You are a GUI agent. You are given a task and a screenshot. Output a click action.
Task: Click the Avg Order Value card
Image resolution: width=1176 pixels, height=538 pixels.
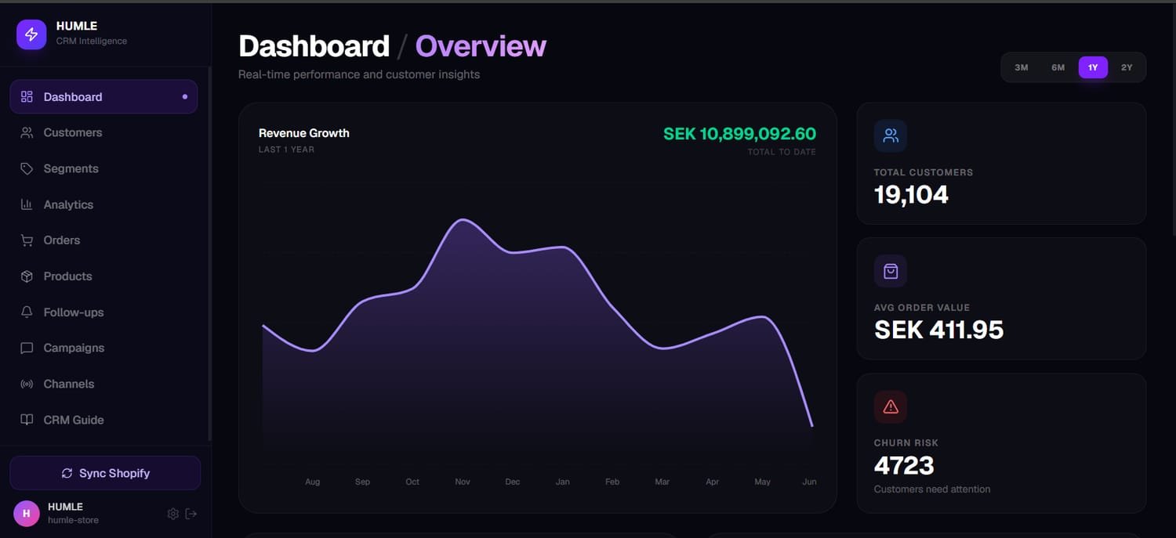[1001, 298]
